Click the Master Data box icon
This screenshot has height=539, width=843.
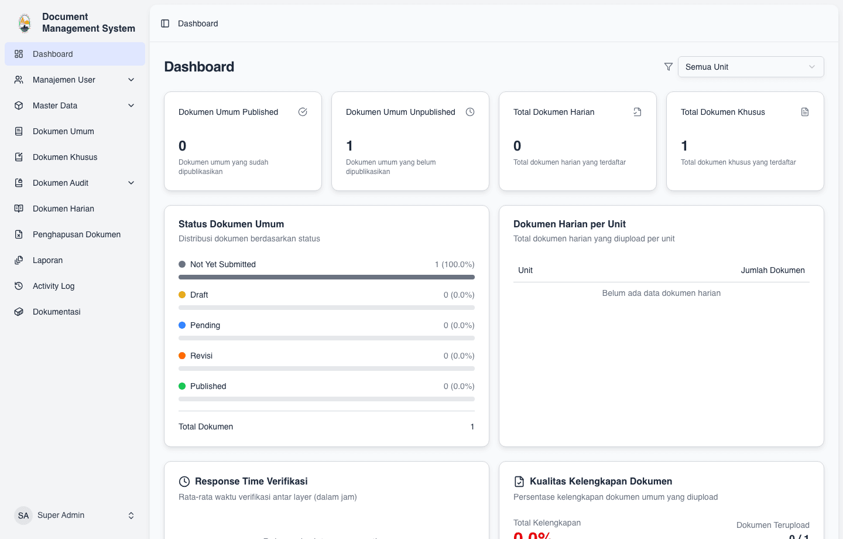pyautogui.click(x=19, y=105)
